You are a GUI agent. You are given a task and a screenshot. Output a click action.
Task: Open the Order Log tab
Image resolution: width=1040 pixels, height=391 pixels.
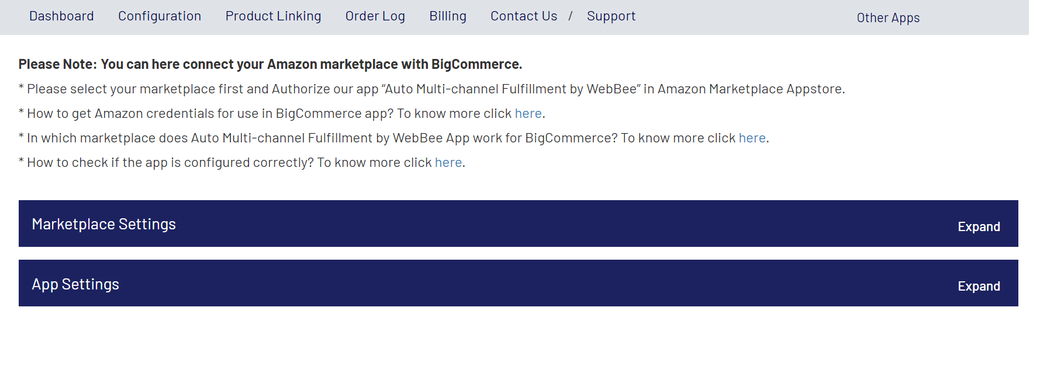375,16
